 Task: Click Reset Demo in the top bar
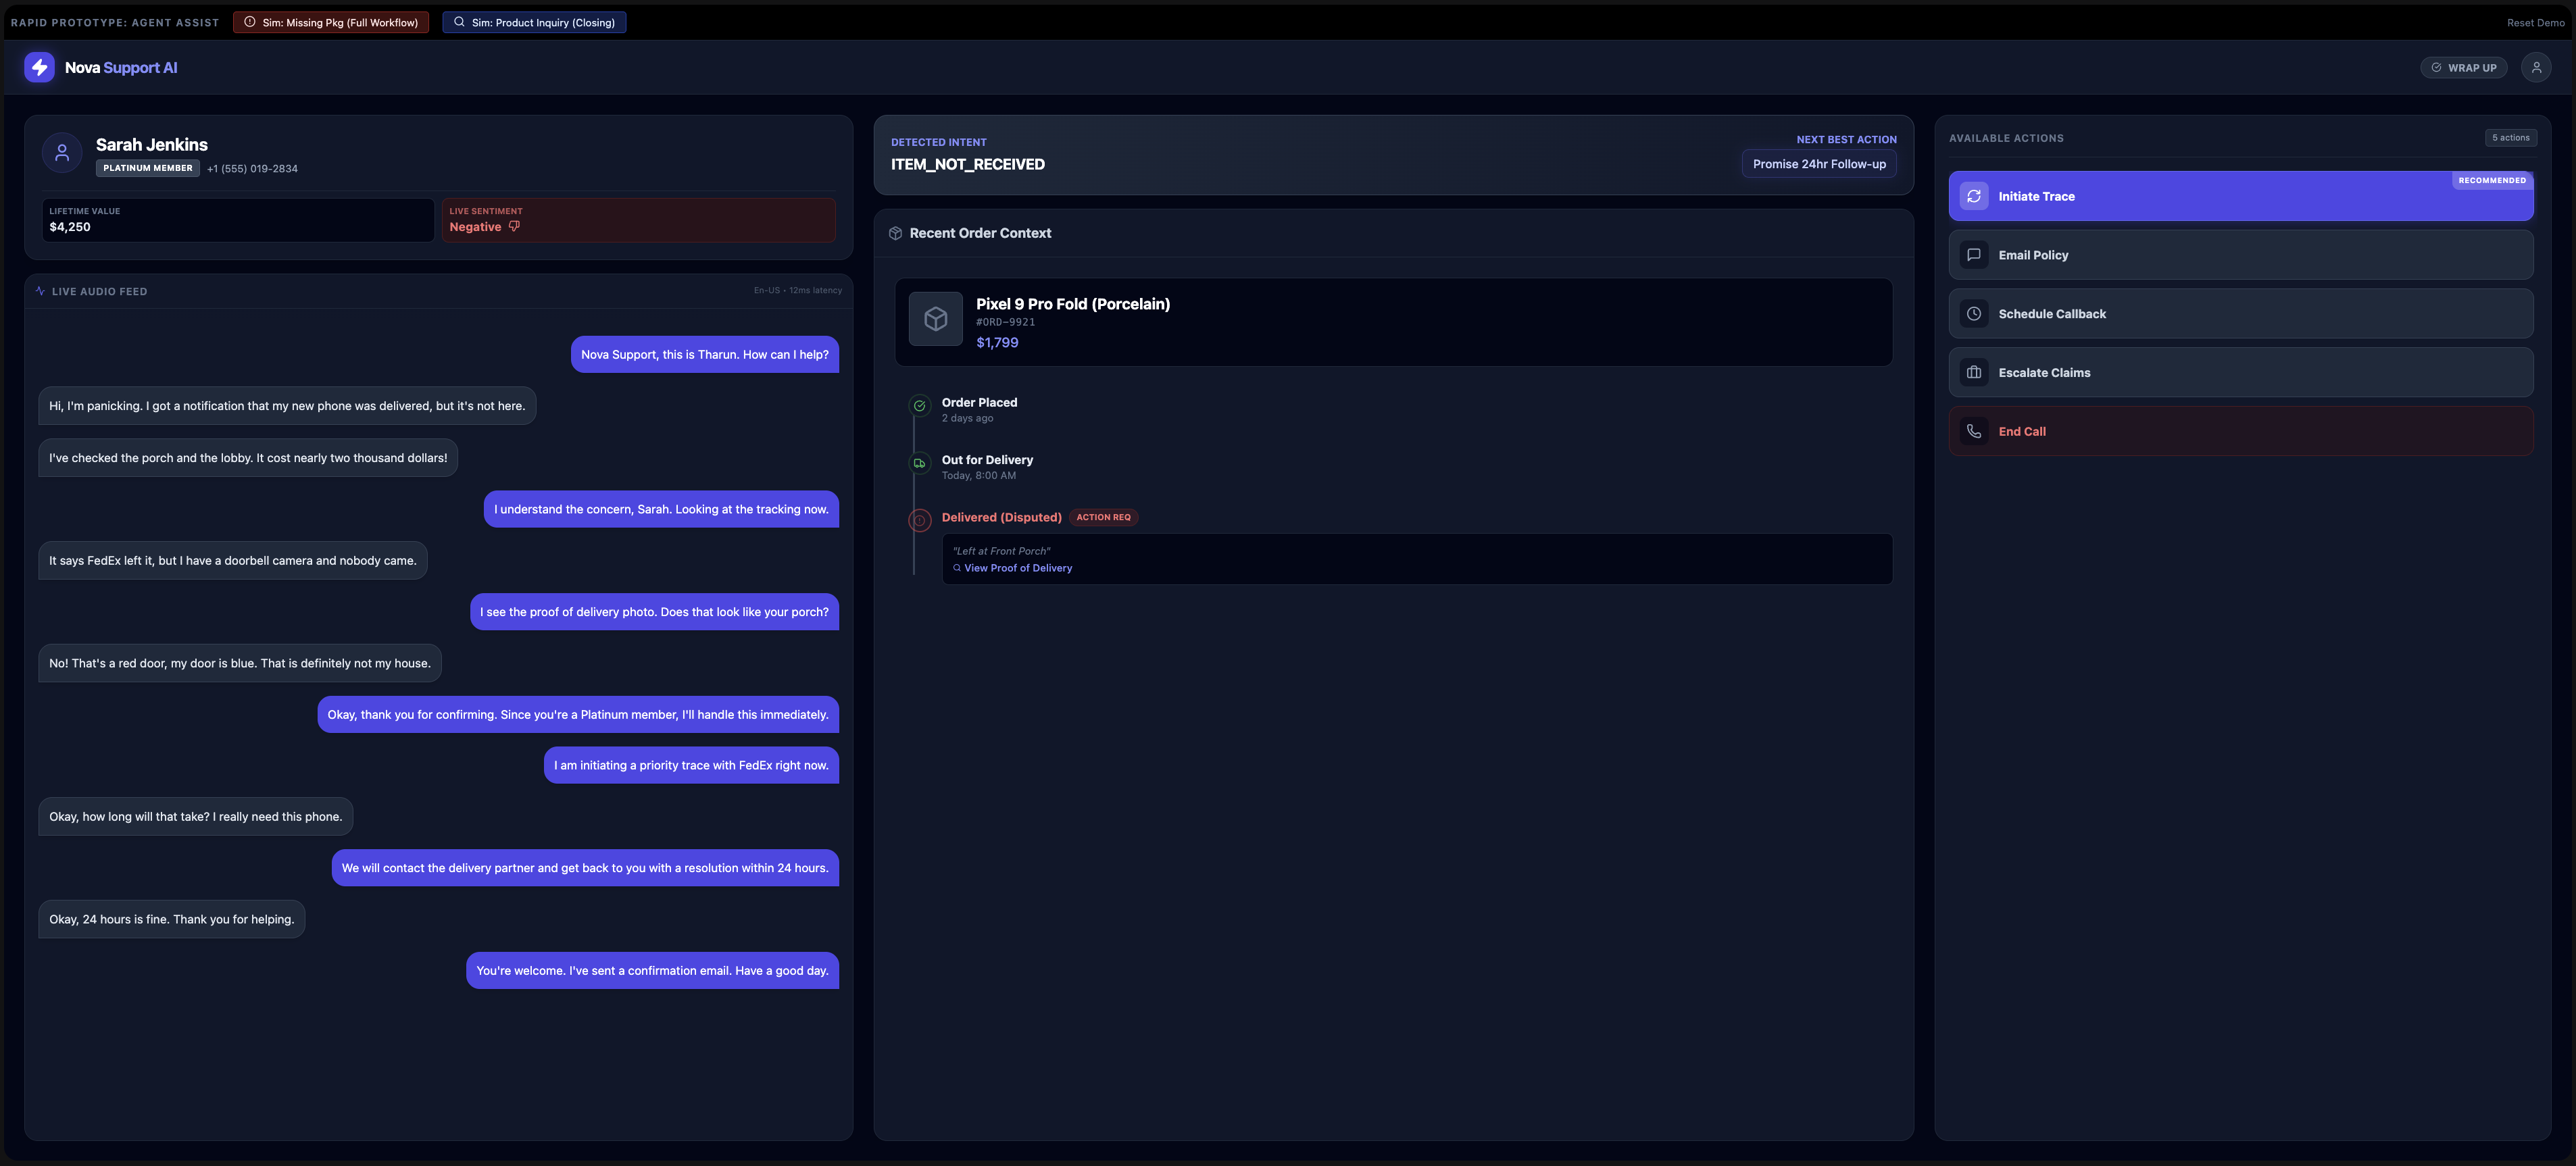pos(2535,22)
